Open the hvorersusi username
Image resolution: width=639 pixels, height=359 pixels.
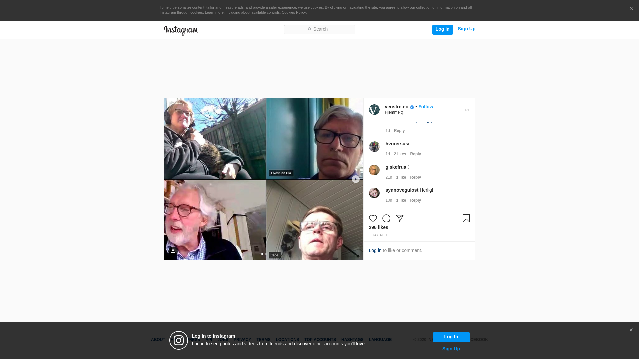pyautogui.click(x=397, y=144)
